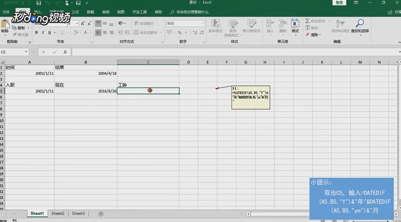This screenshot has width=401, height=222.
Task: Decrease font size with the smaller A icon
Action: pyautogui.click(x=89, y=24)
